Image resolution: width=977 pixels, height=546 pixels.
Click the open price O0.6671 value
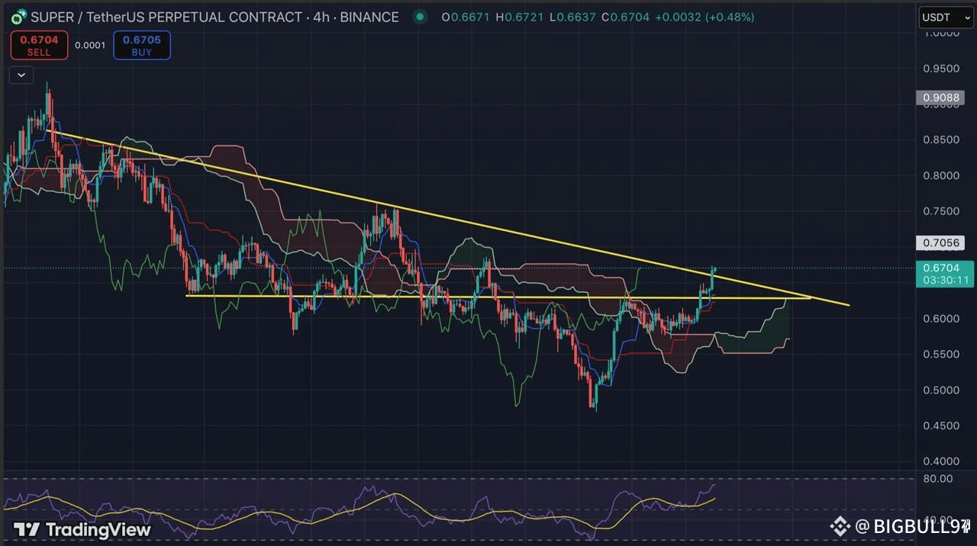(466, 17)
